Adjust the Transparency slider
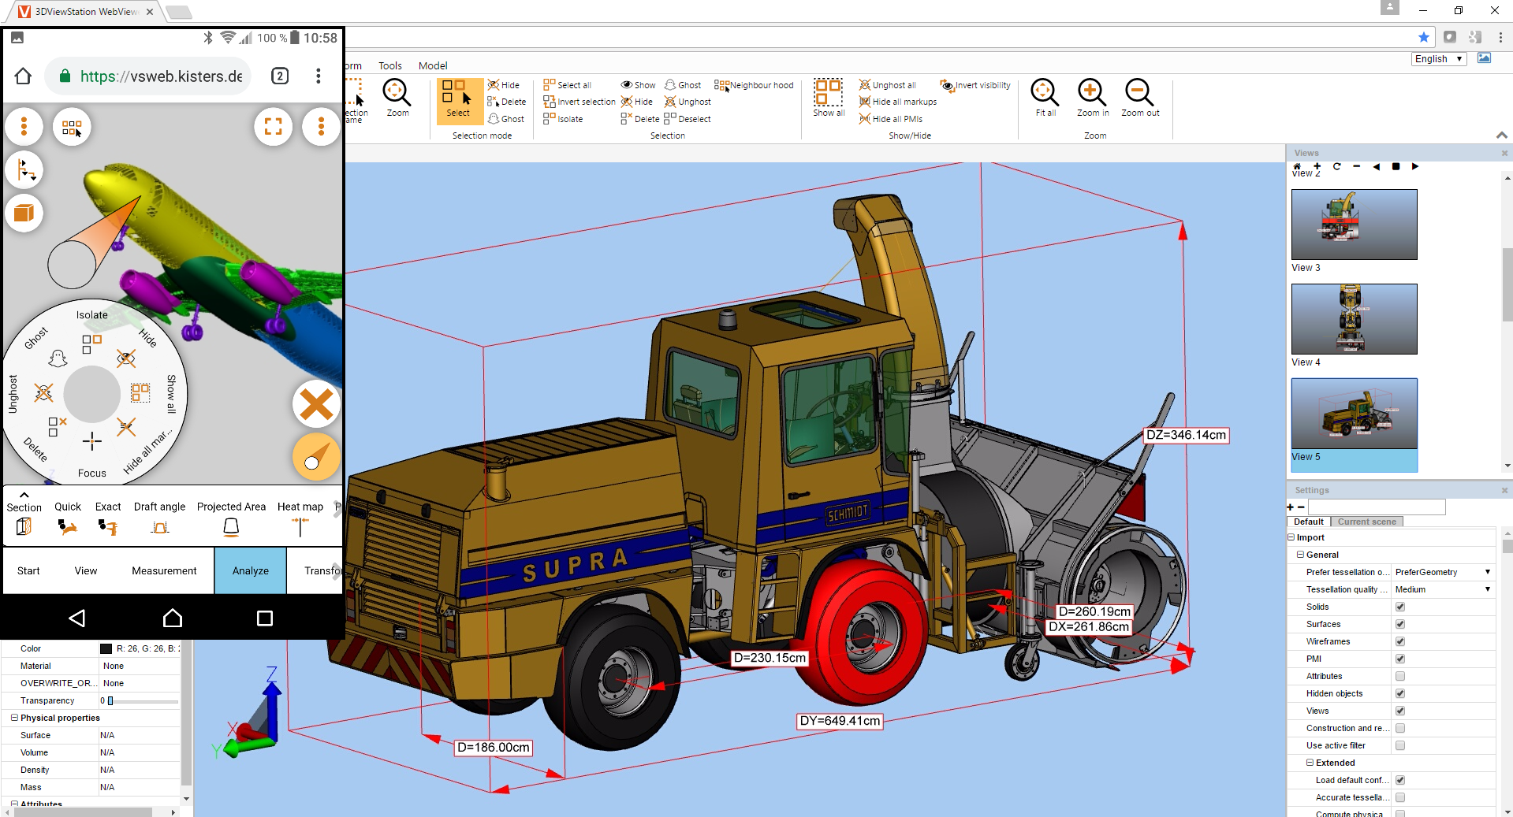Image resolution: width=1513 pixels, height=817 pixels. (111, 700)
